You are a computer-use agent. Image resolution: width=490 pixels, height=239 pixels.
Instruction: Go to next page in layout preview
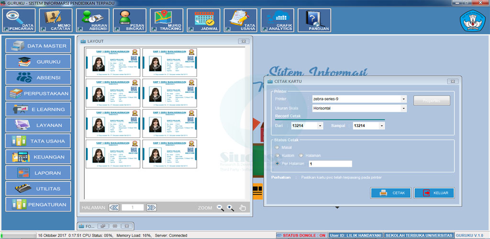pyautogui.click(x=151, y=207)
